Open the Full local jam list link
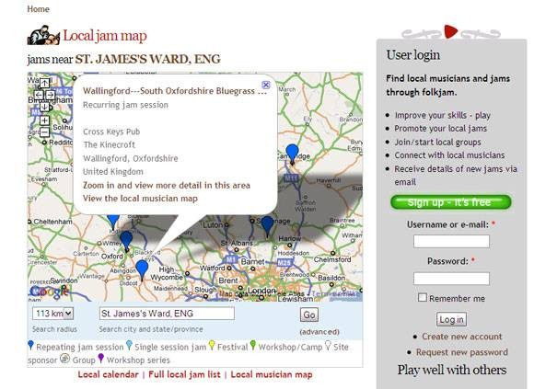The width and height of the screenshot is (534, 389). tap(184, 374)
